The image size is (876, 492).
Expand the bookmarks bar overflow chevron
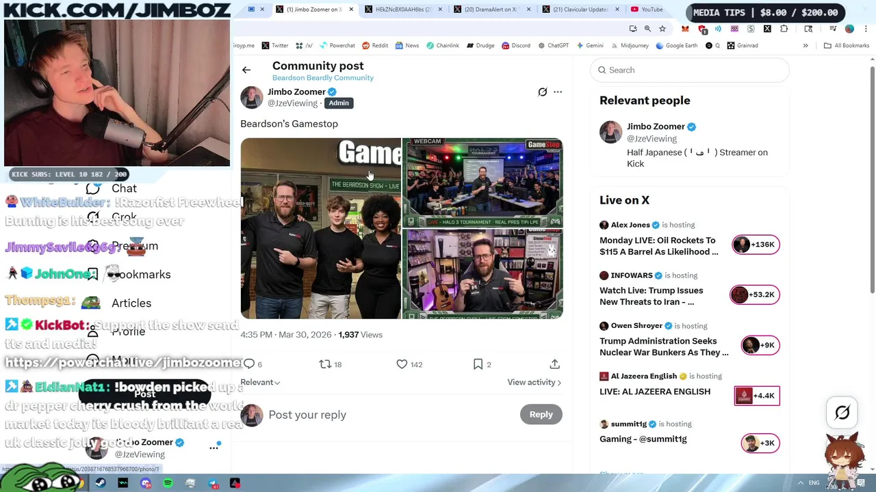pos(806,46)
